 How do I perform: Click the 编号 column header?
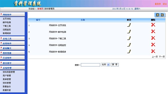click(x=38, y=20)
